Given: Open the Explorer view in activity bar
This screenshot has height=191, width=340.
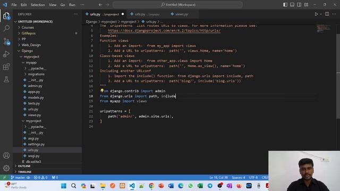Looking at the screenshot, I should [x=6, y=16].
